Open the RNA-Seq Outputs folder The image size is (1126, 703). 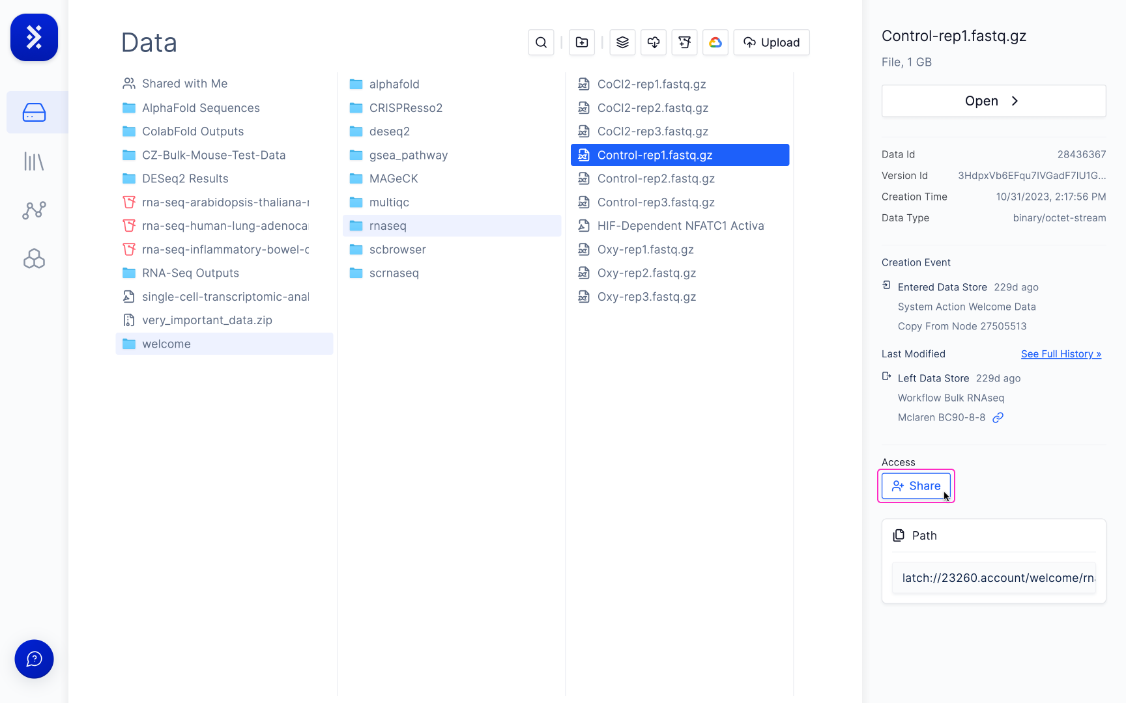[224, 273]
